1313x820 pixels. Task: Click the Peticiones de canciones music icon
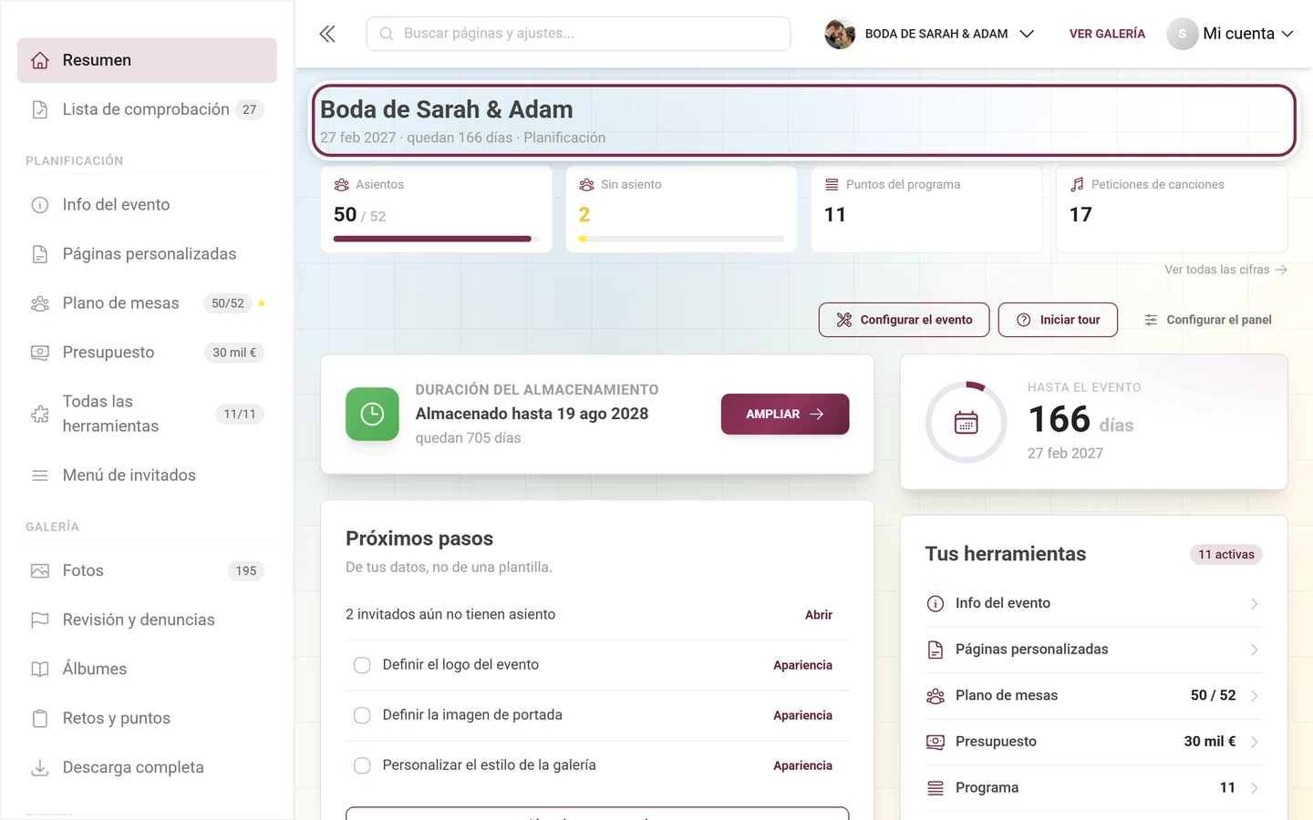[x=1078, y=184]
